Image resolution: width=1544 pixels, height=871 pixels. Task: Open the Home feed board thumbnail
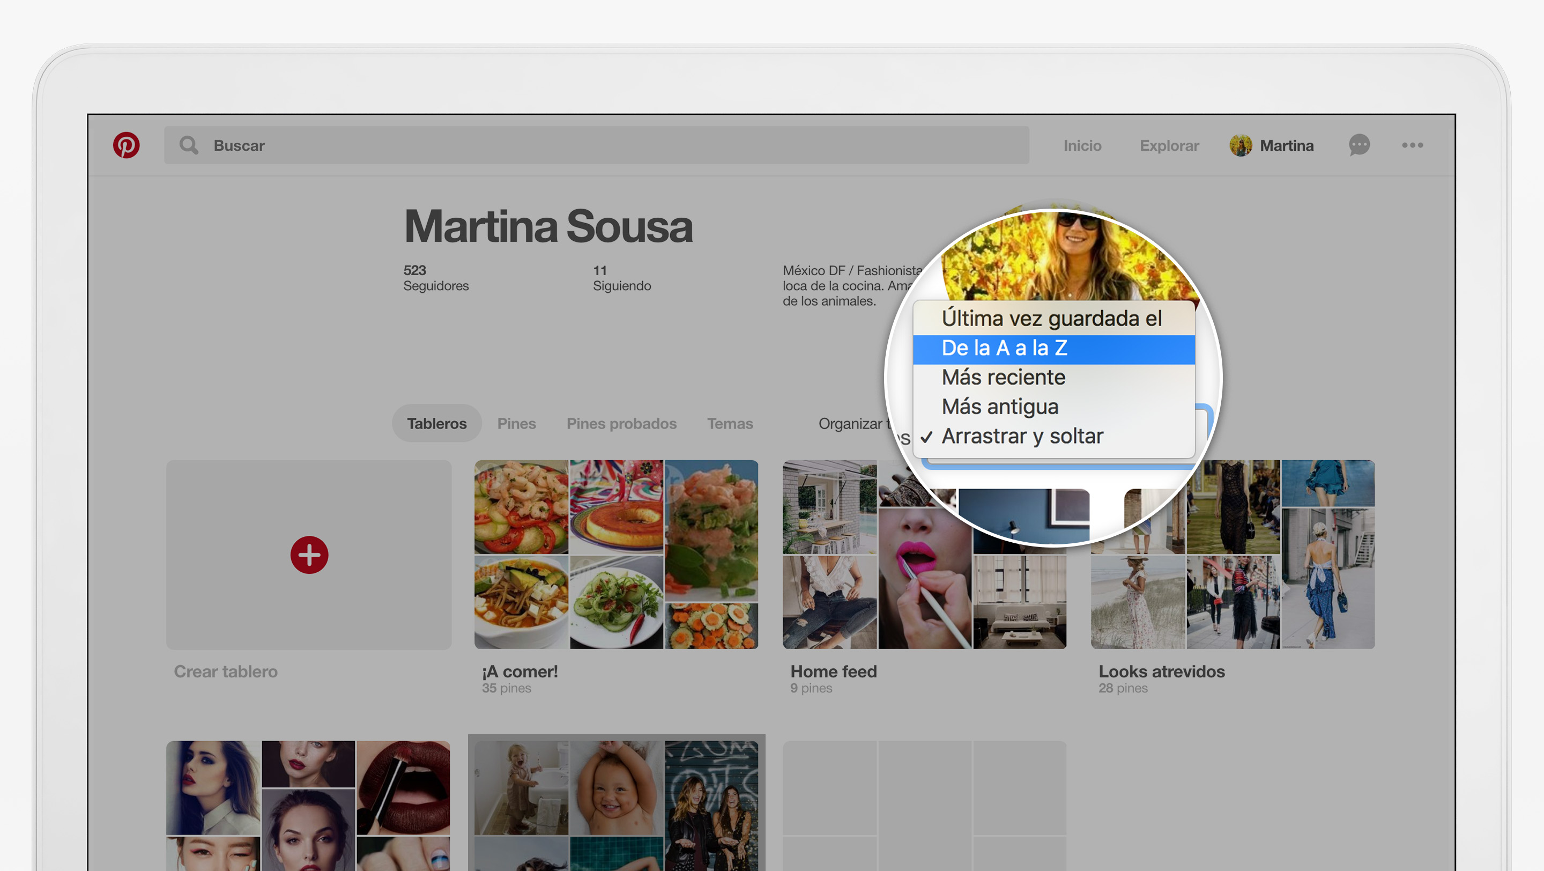[924, 555]
